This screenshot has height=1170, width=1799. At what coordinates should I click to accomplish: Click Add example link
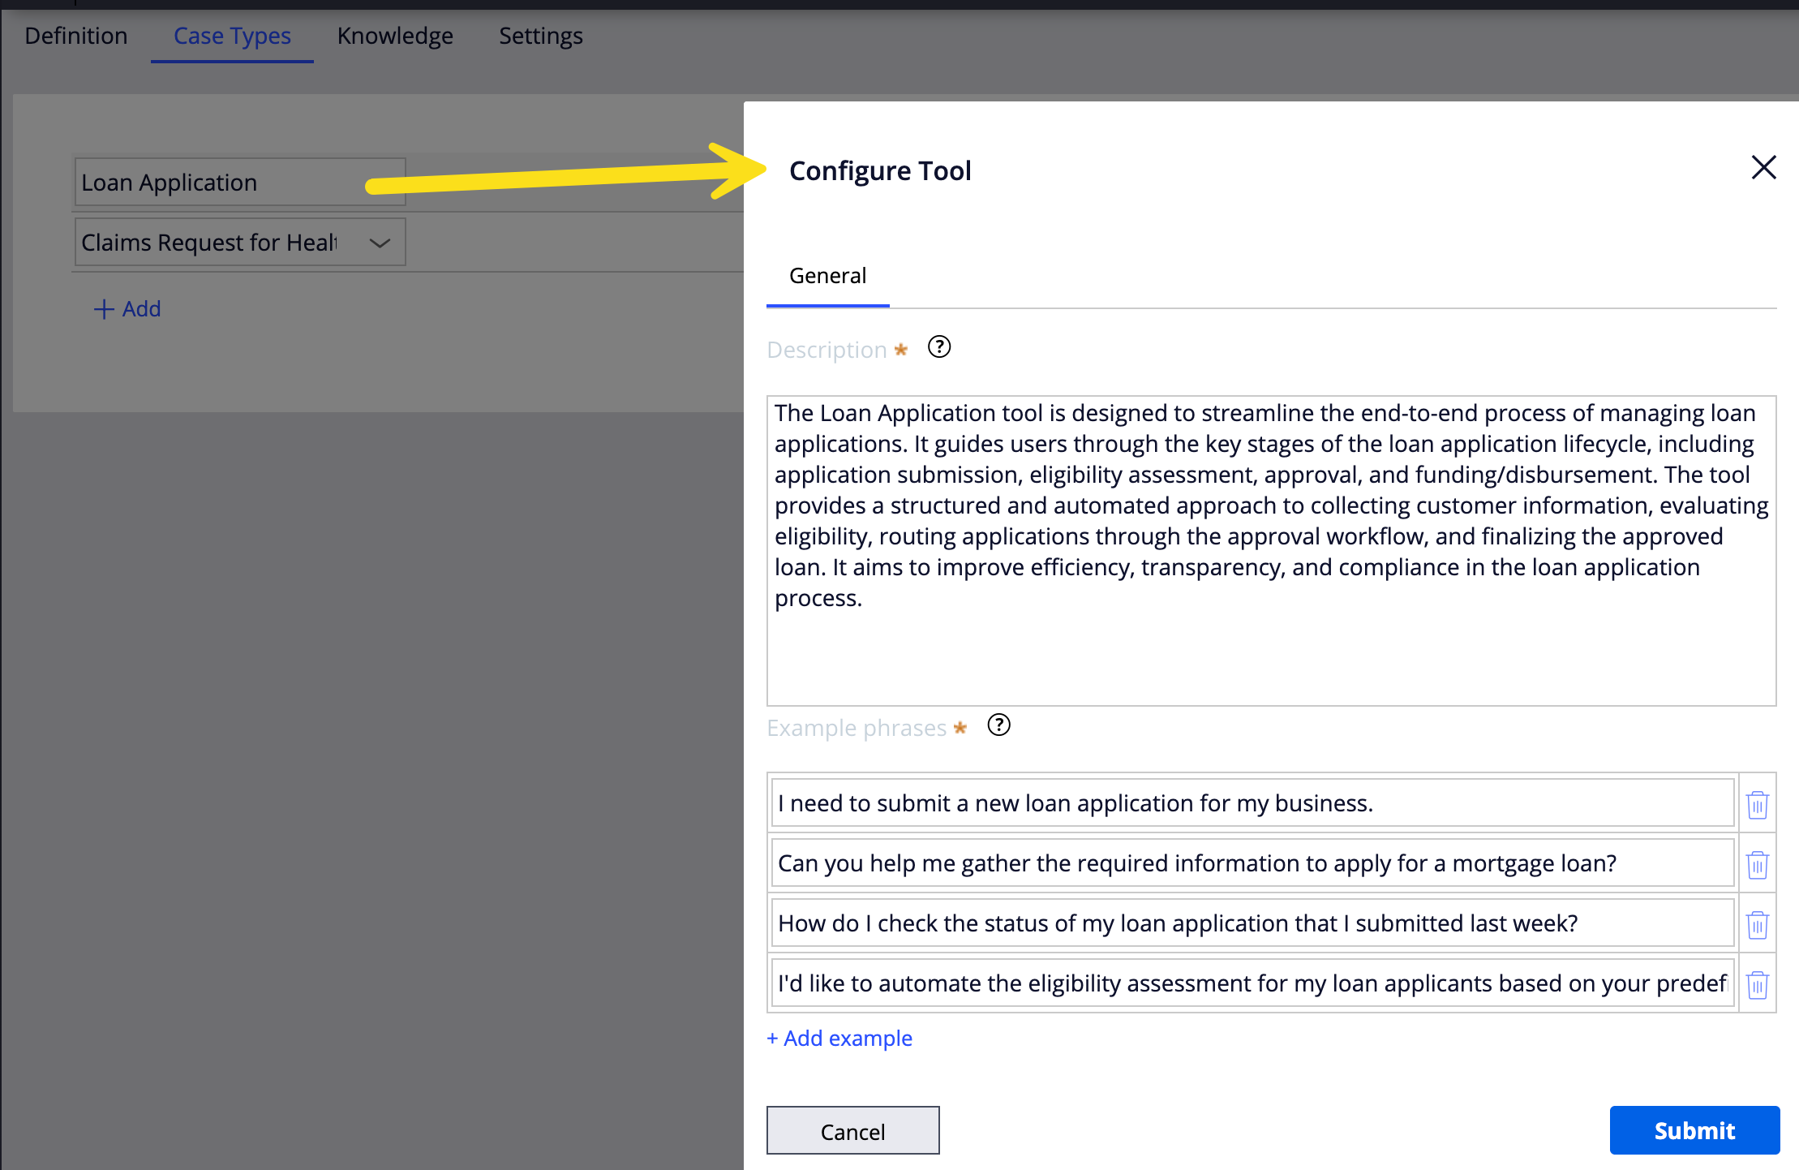(839, 1039)
